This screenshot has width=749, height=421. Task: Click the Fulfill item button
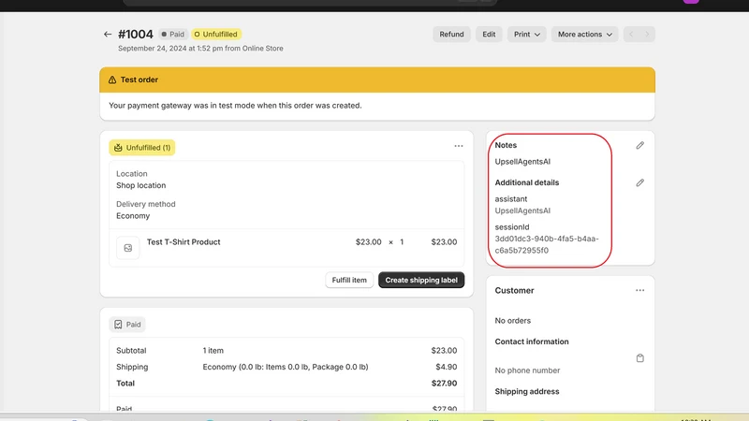tap(349, 280)
